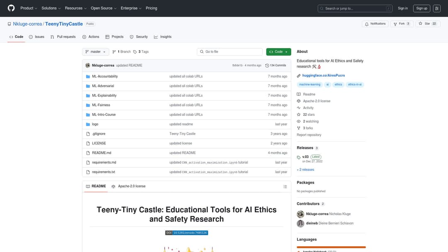Fork this repository with Fork button
The width and height of the screenshot is (448, 252).
pyautogui.click(x=402, y=24)
